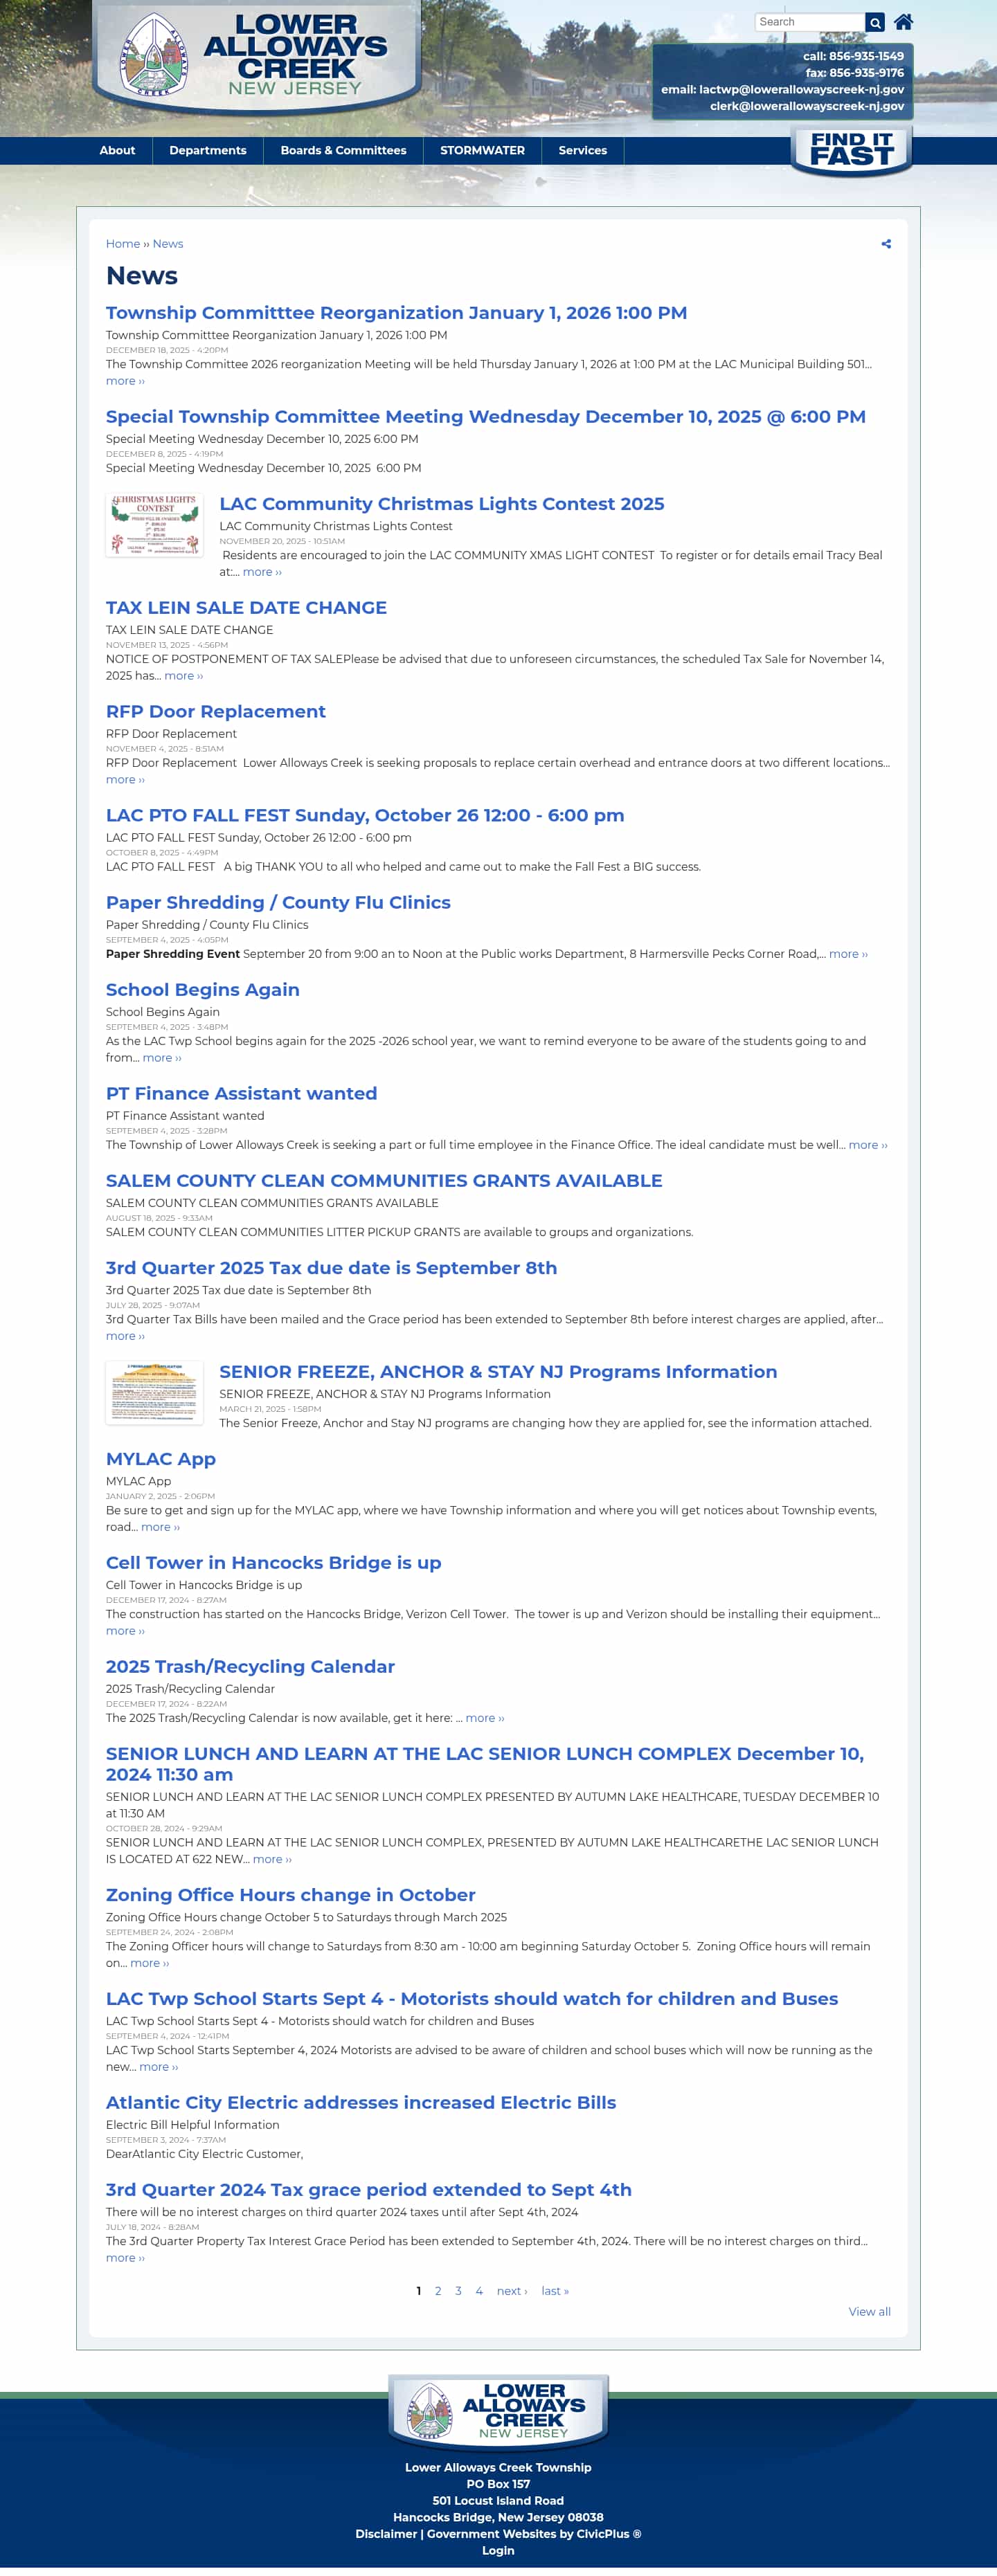Go to news page 3
997x2576 pixels.
(458, 2291)
